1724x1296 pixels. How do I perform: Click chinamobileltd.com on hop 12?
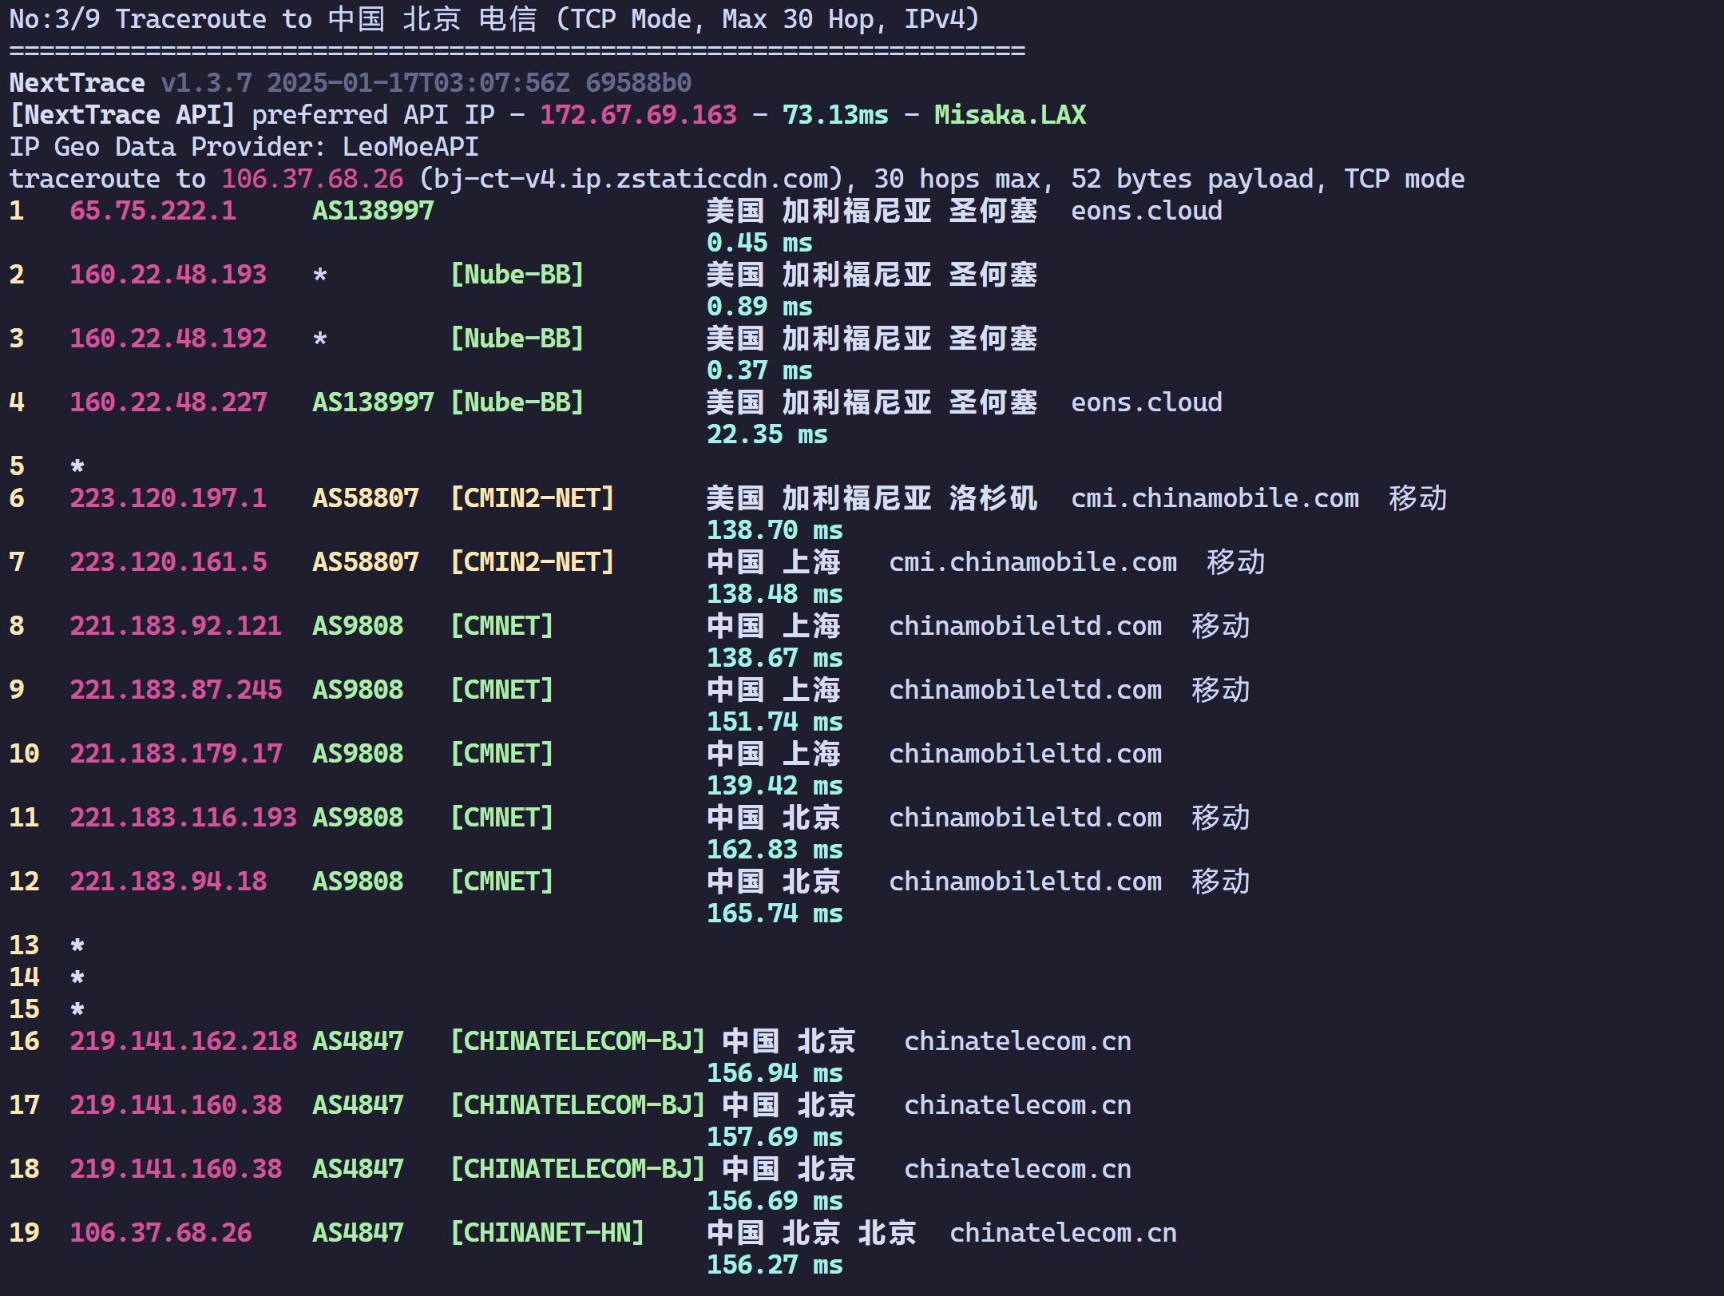coord(1025,882)
